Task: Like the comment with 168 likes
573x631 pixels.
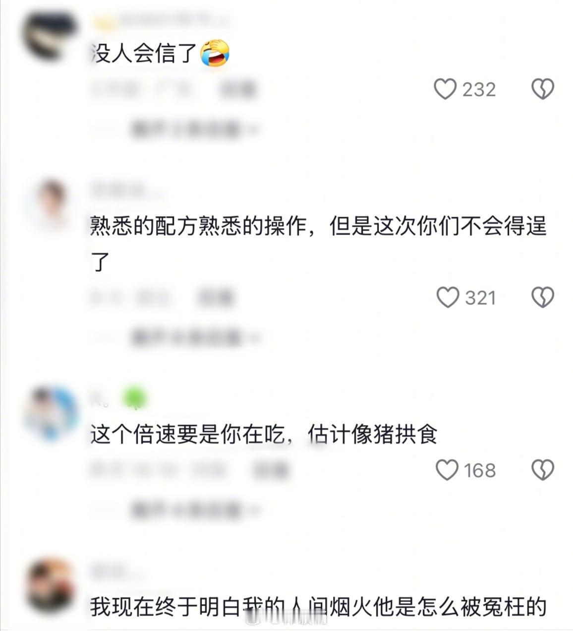Action: point(447,470)
